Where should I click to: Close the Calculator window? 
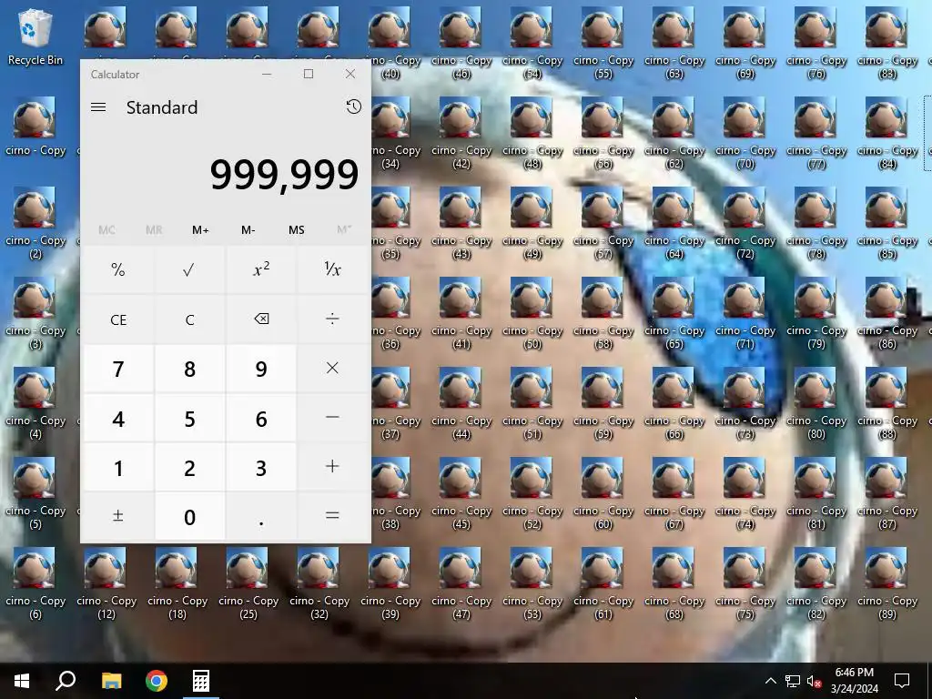[x=350, y=74]
